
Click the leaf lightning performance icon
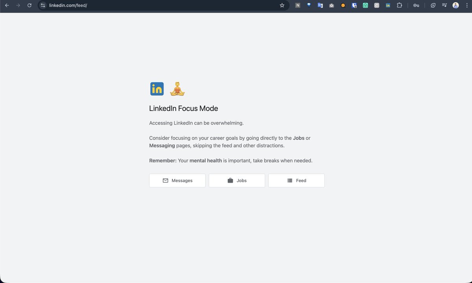pos(433,6)
